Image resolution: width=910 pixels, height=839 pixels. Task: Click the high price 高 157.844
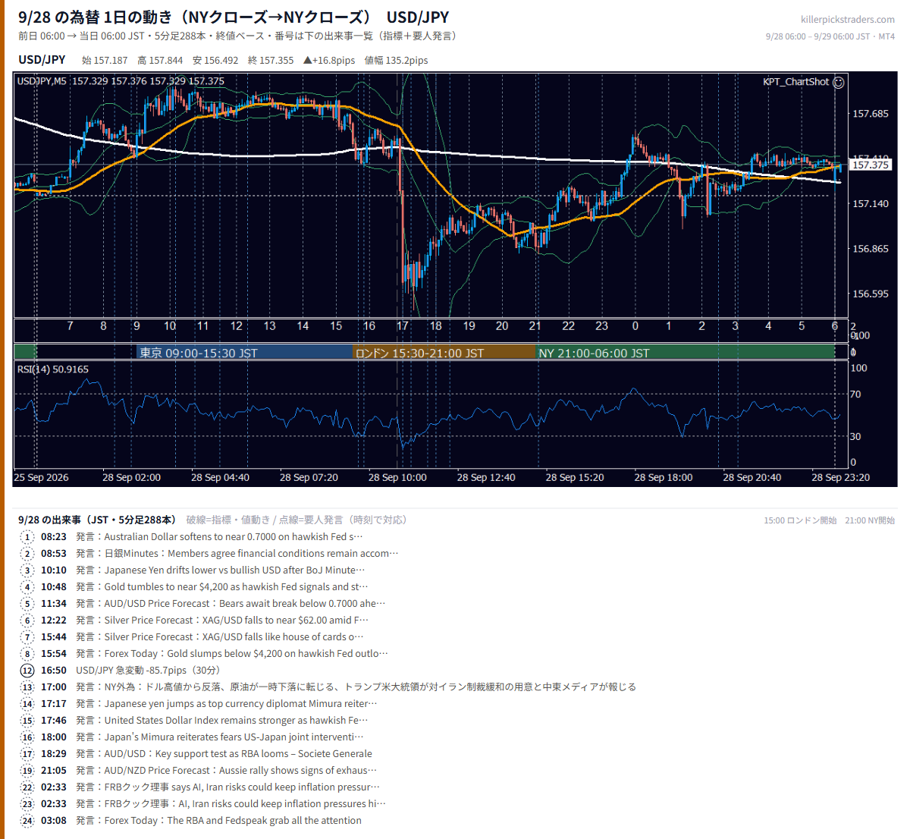(160, 61)
